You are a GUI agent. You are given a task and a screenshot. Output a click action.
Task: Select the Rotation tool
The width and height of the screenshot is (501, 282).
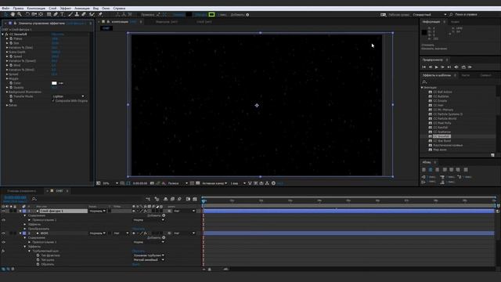[27, 14]
